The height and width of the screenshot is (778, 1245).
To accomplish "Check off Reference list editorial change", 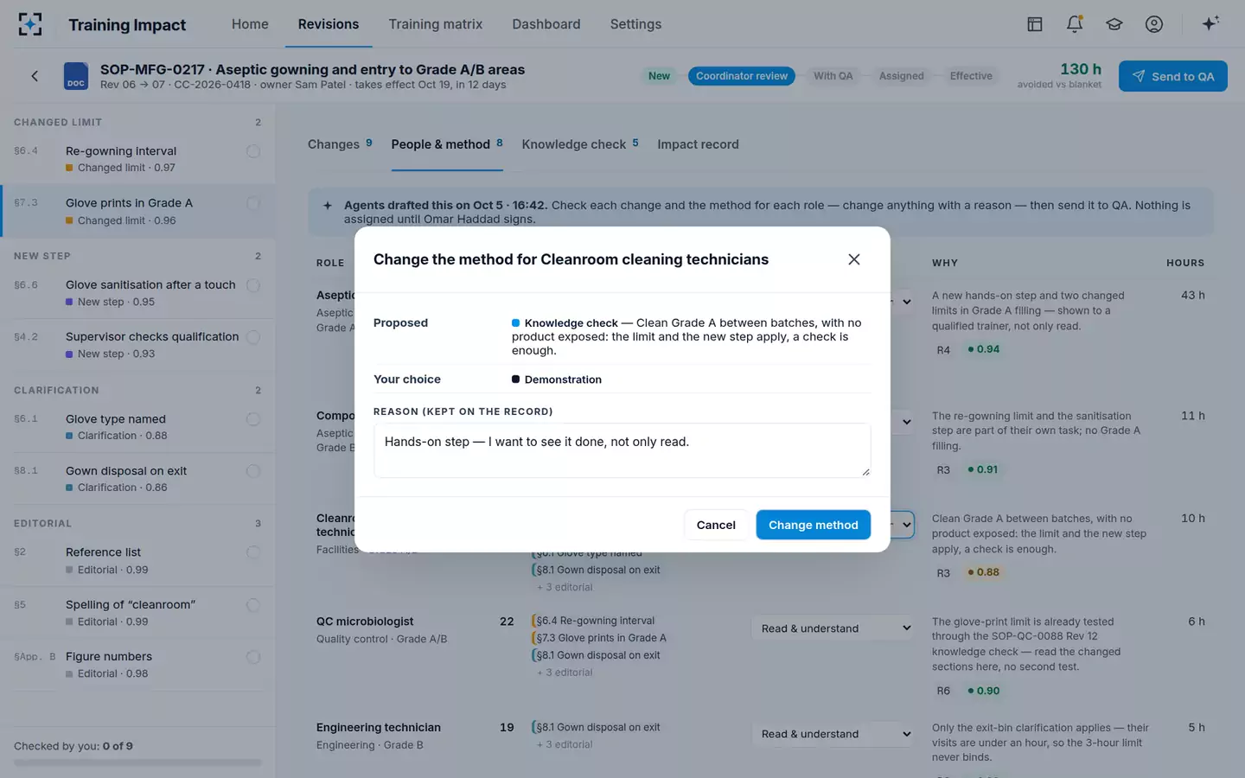I will click(253, 552).
